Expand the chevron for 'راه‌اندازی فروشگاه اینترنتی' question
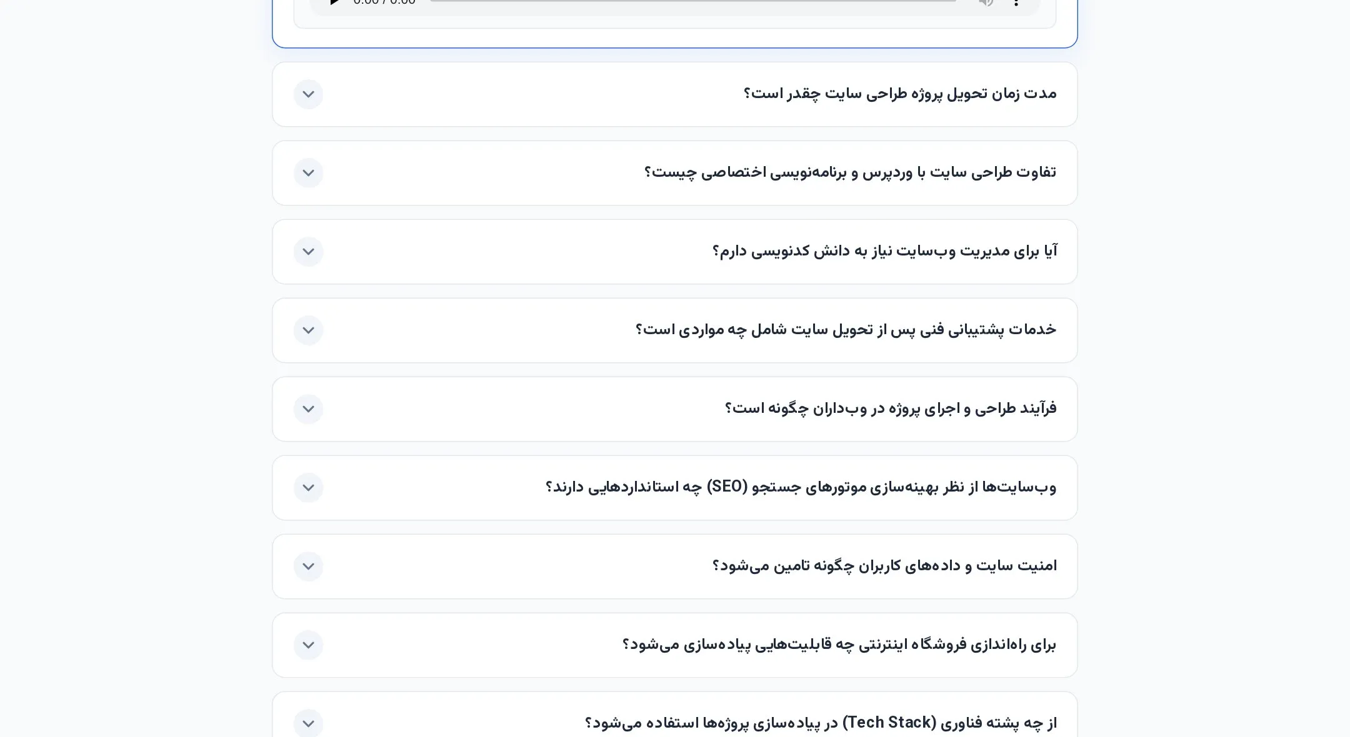Screen dimensions: 1350x737 pos(308,645)
